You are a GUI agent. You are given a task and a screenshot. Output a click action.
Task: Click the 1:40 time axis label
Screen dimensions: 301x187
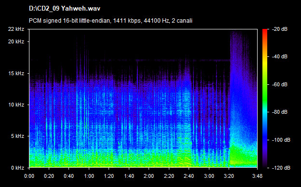click(129, 176)
